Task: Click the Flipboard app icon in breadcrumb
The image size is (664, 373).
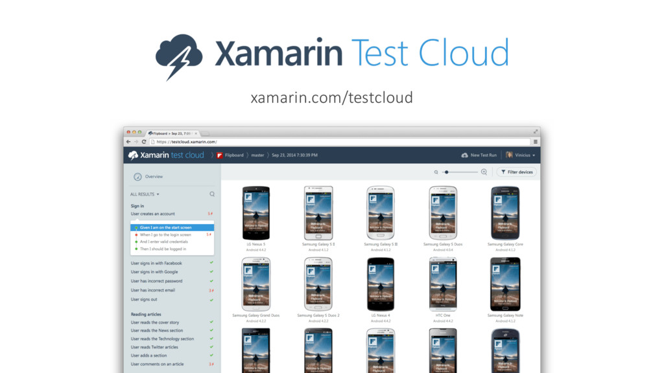Action: point(219,155)
